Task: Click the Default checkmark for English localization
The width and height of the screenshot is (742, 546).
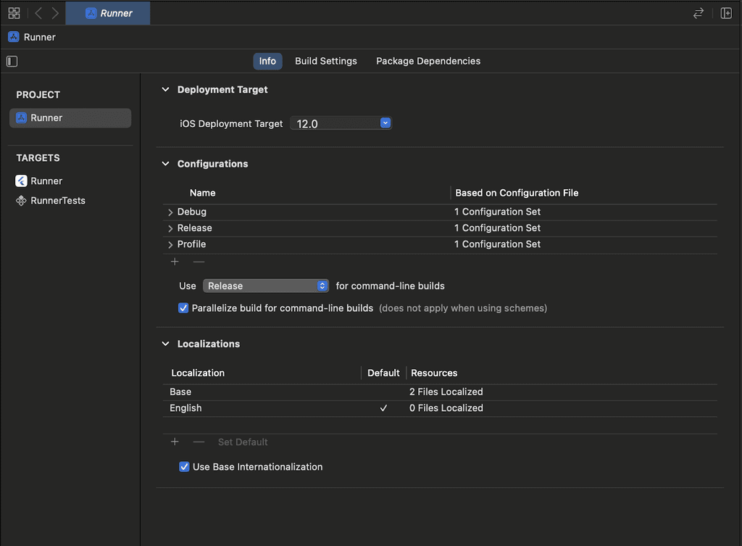Action: (383, 408)
